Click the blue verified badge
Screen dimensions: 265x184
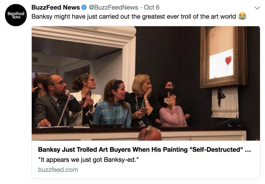click(84, 8)
